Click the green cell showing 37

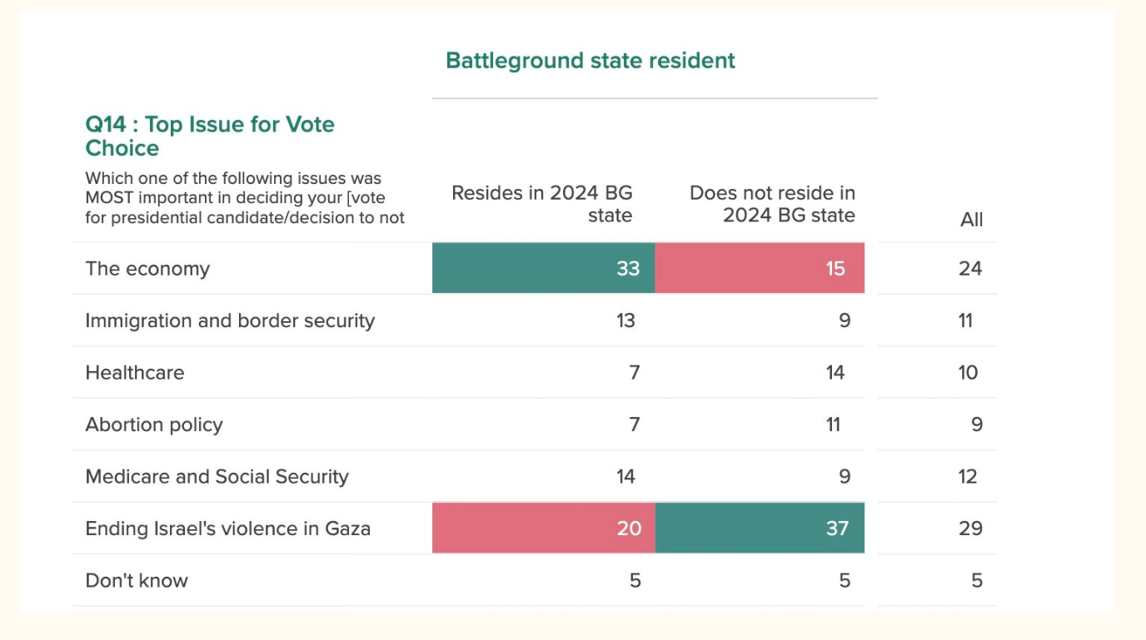(760, 528)
